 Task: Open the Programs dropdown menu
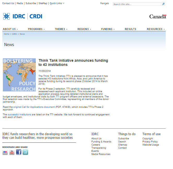click(36, 29)
